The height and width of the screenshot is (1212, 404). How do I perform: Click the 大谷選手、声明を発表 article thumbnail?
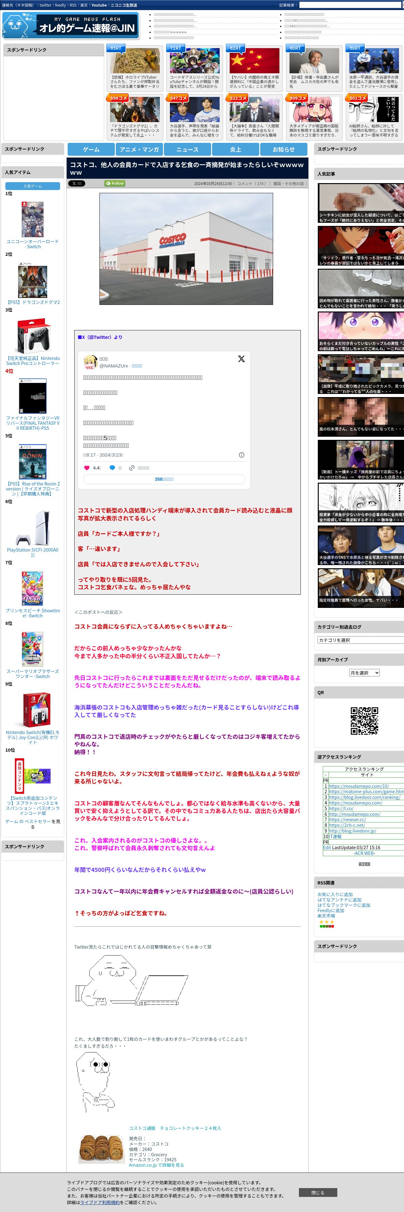(195, 109)
